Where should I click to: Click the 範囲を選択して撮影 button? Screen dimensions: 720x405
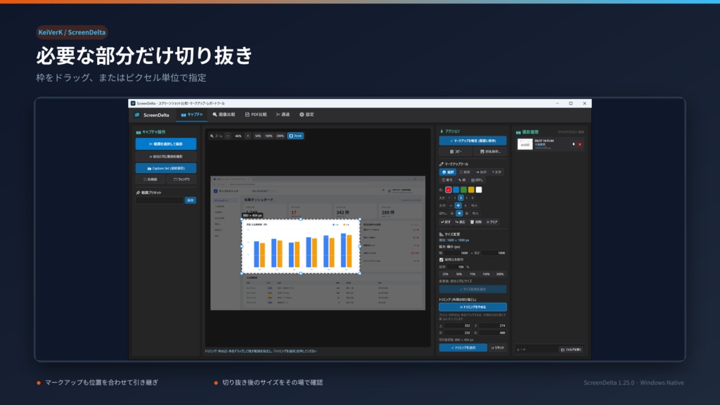point(166,143)
